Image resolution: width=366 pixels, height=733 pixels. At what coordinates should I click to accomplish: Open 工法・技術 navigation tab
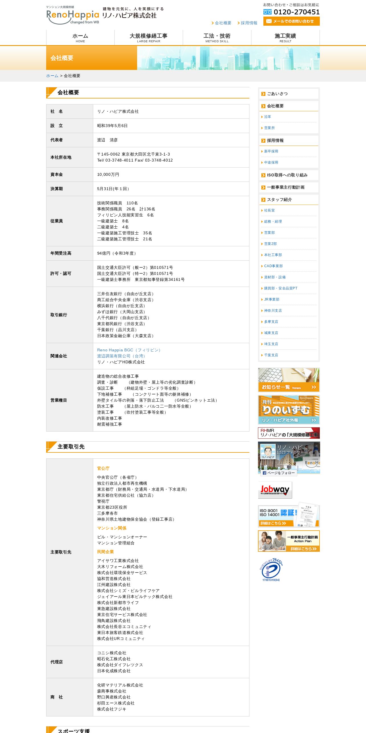click(x=217, y=37)
